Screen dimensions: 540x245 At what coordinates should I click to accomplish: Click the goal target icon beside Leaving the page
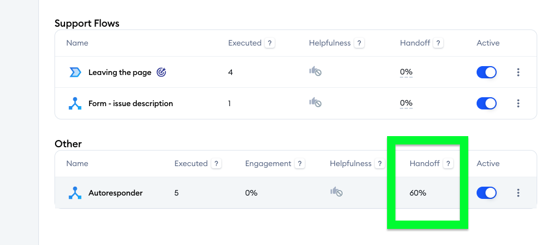(161, 72)
